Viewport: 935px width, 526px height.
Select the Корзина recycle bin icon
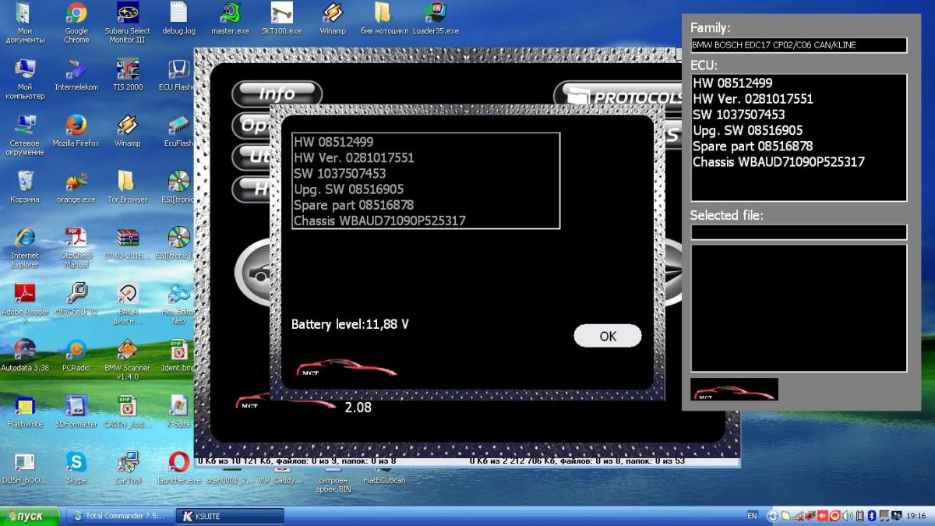(24, 182)
